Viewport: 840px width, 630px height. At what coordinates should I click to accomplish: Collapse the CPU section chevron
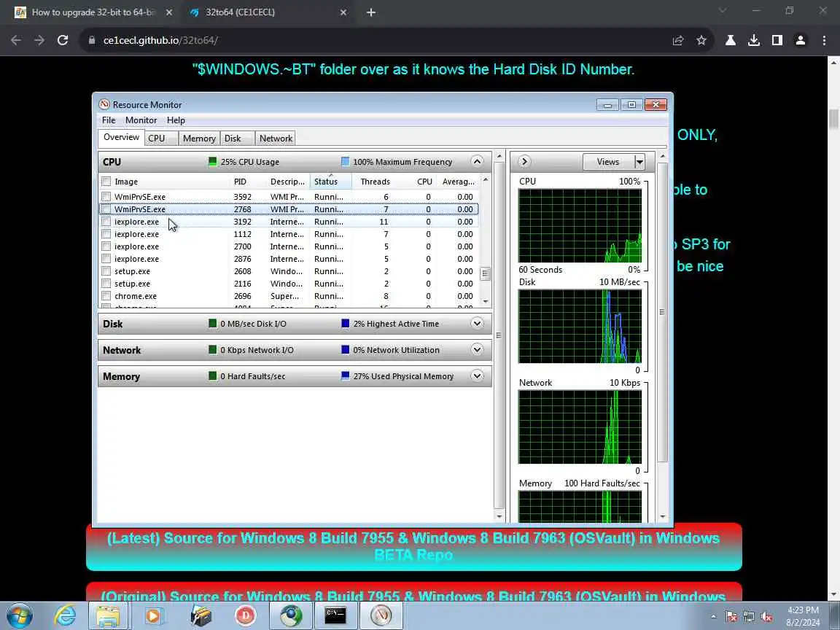click(x=477, y=161)
